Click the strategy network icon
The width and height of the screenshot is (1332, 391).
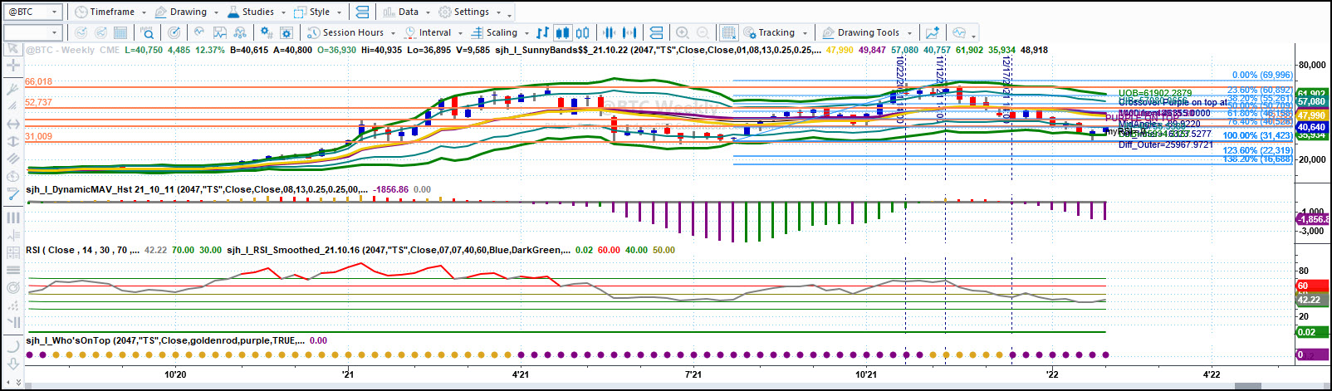(240, 32)
